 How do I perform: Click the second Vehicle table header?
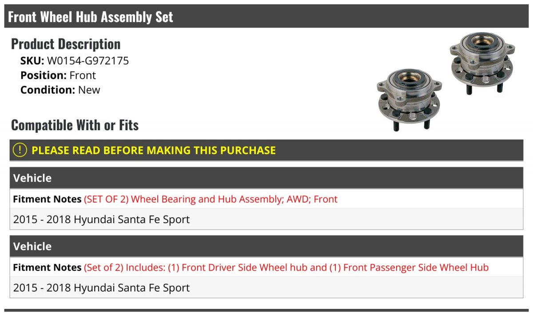[x=266, y=246]
